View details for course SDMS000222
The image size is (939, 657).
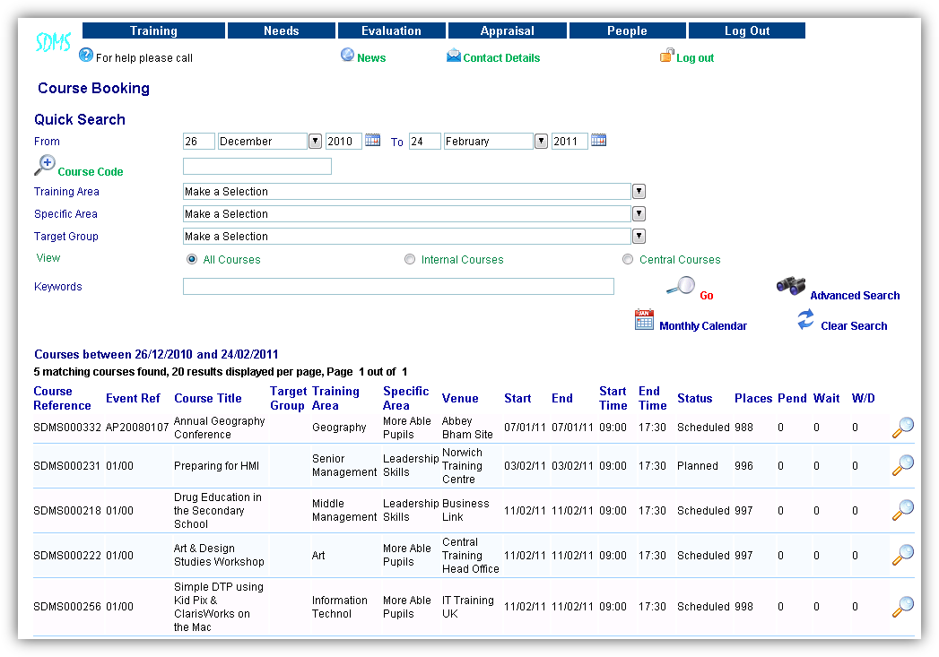pos(902,556)
